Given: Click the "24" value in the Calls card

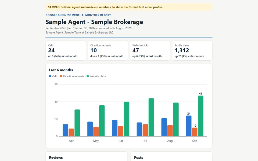Looking at the screenshot, I should pyautogui.click(x=51, y=50).
